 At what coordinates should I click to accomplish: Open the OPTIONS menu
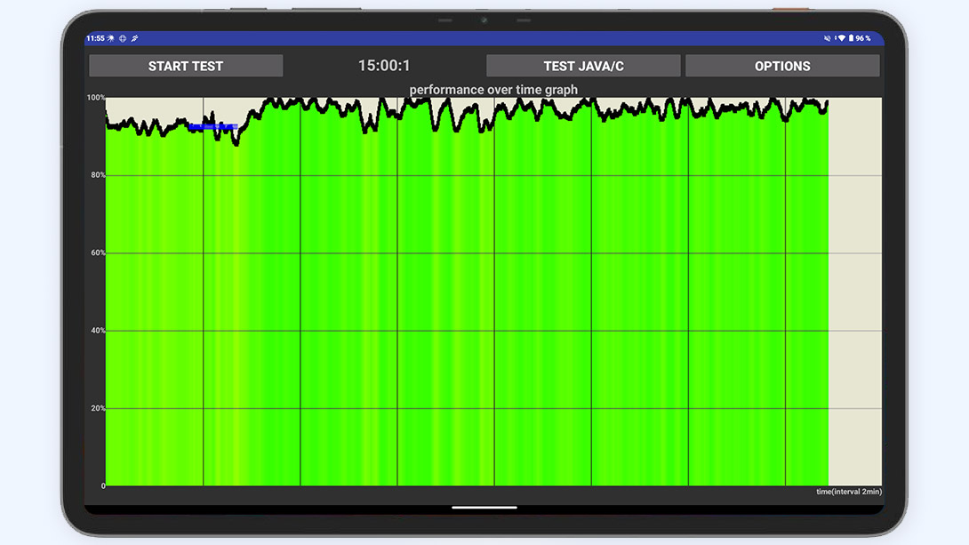pyautogui.click(x=782, y=66)
